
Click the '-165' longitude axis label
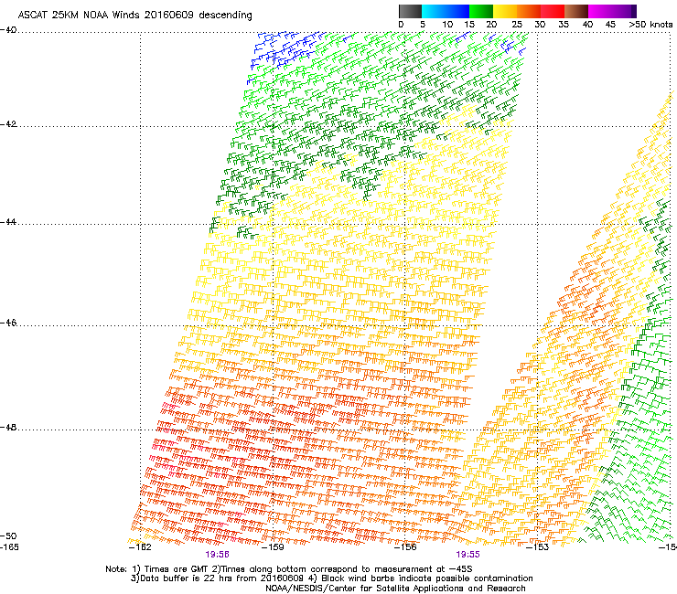point(9,547)
